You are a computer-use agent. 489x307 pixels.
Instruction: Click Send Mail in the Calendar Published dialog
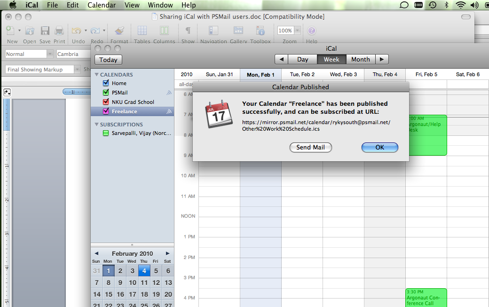click(311, 148)
